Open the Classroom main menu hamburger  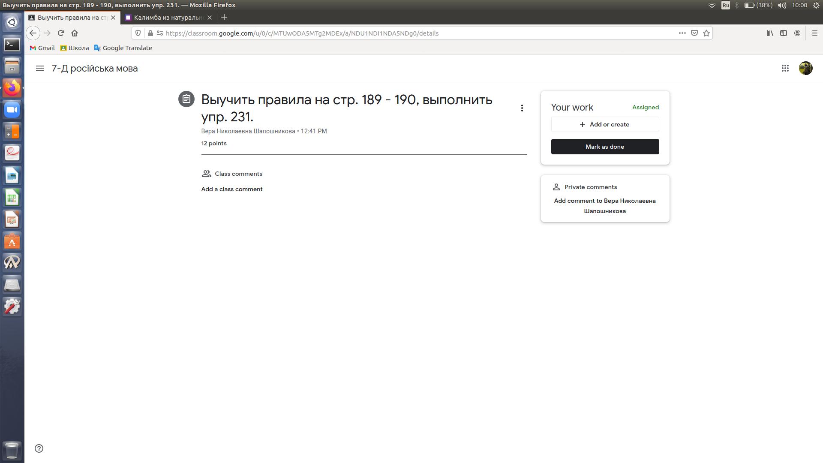coord(40,68)
